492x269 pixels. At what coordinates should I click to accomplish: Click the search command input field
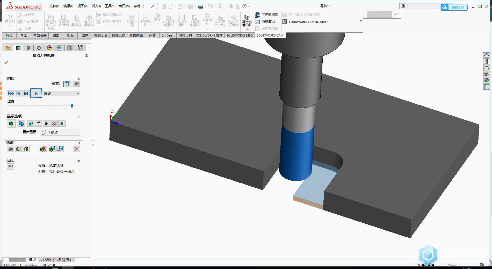pyautogui.click(x=423, y=6)
